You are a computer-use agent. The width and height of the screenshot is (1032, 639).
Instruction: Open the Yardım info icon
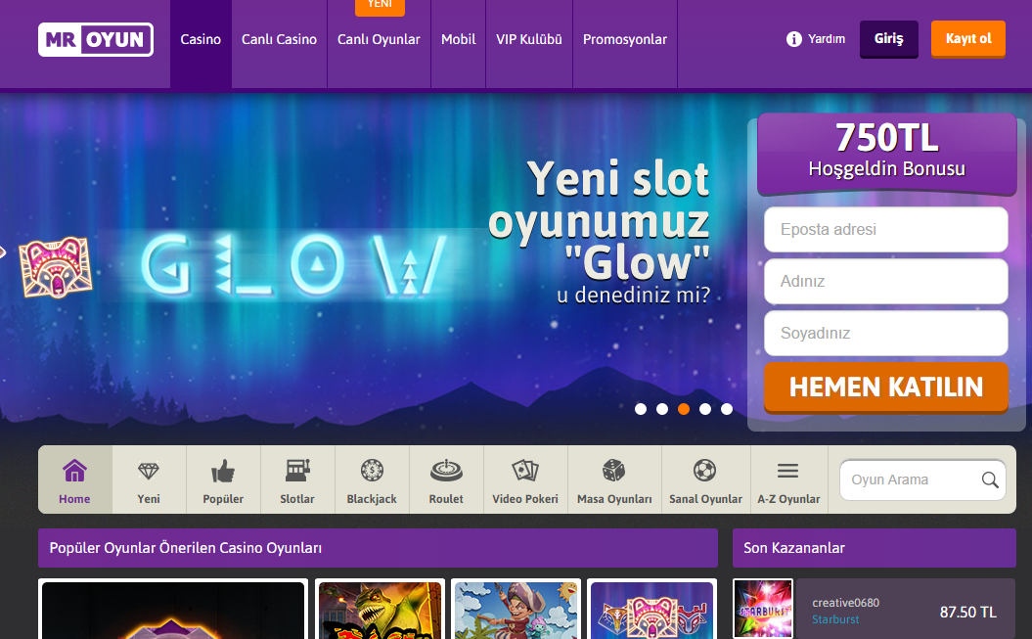[x=793, y=39]
